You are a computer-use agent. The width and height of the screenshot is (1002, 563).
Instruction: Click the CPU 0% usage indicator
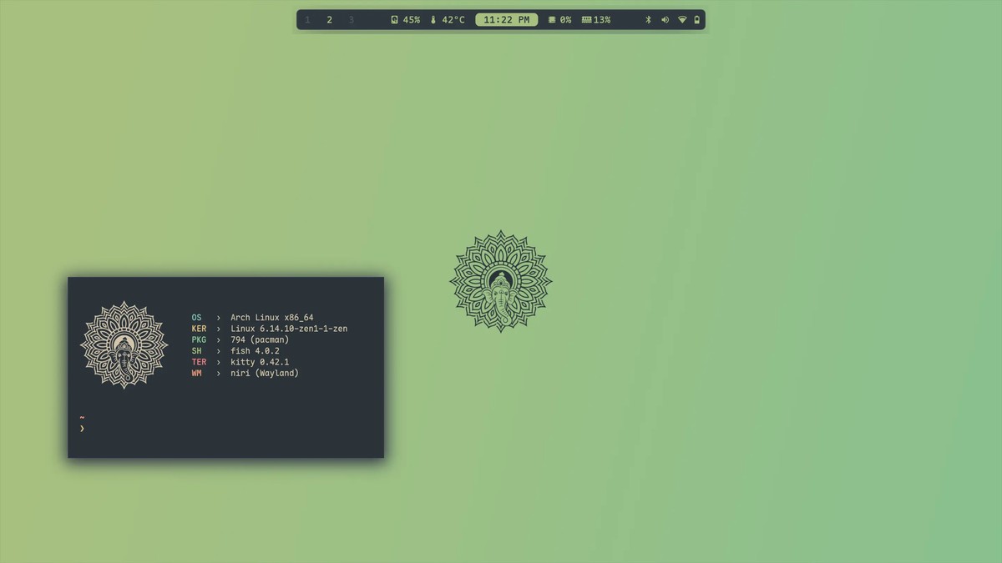coord(559,20)
